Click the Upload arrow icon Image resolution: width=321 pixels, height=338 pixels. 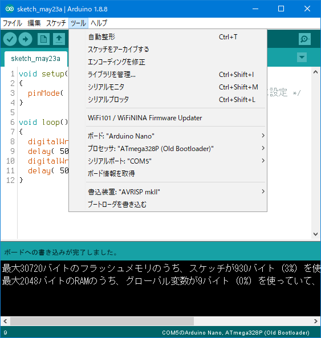[x=26, y=39]
